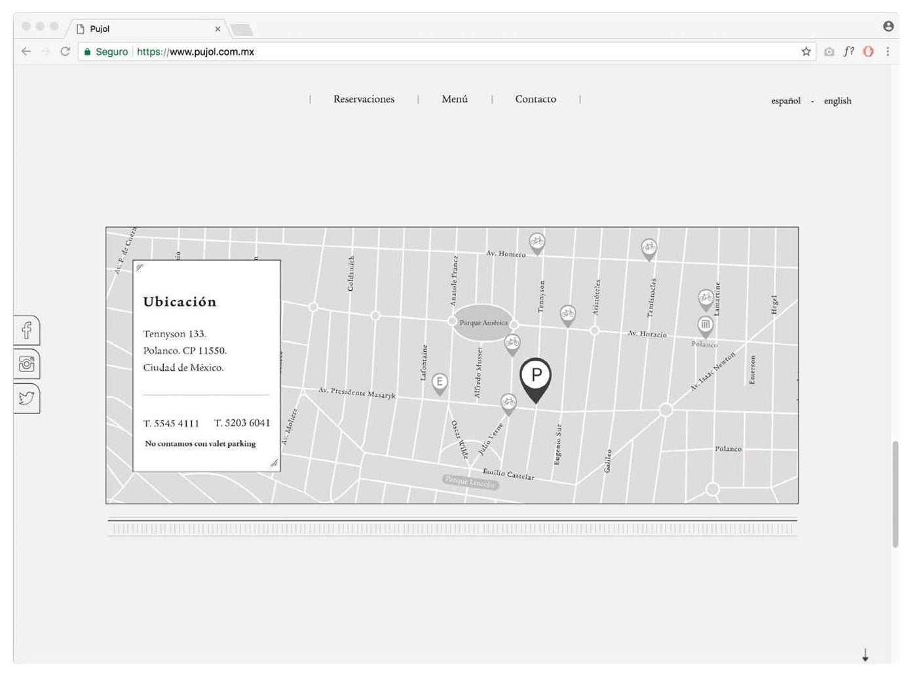Screen dimensions: 906x676
Task: Click the page vertical scrollbar thumb
Action: pos(895,494)
